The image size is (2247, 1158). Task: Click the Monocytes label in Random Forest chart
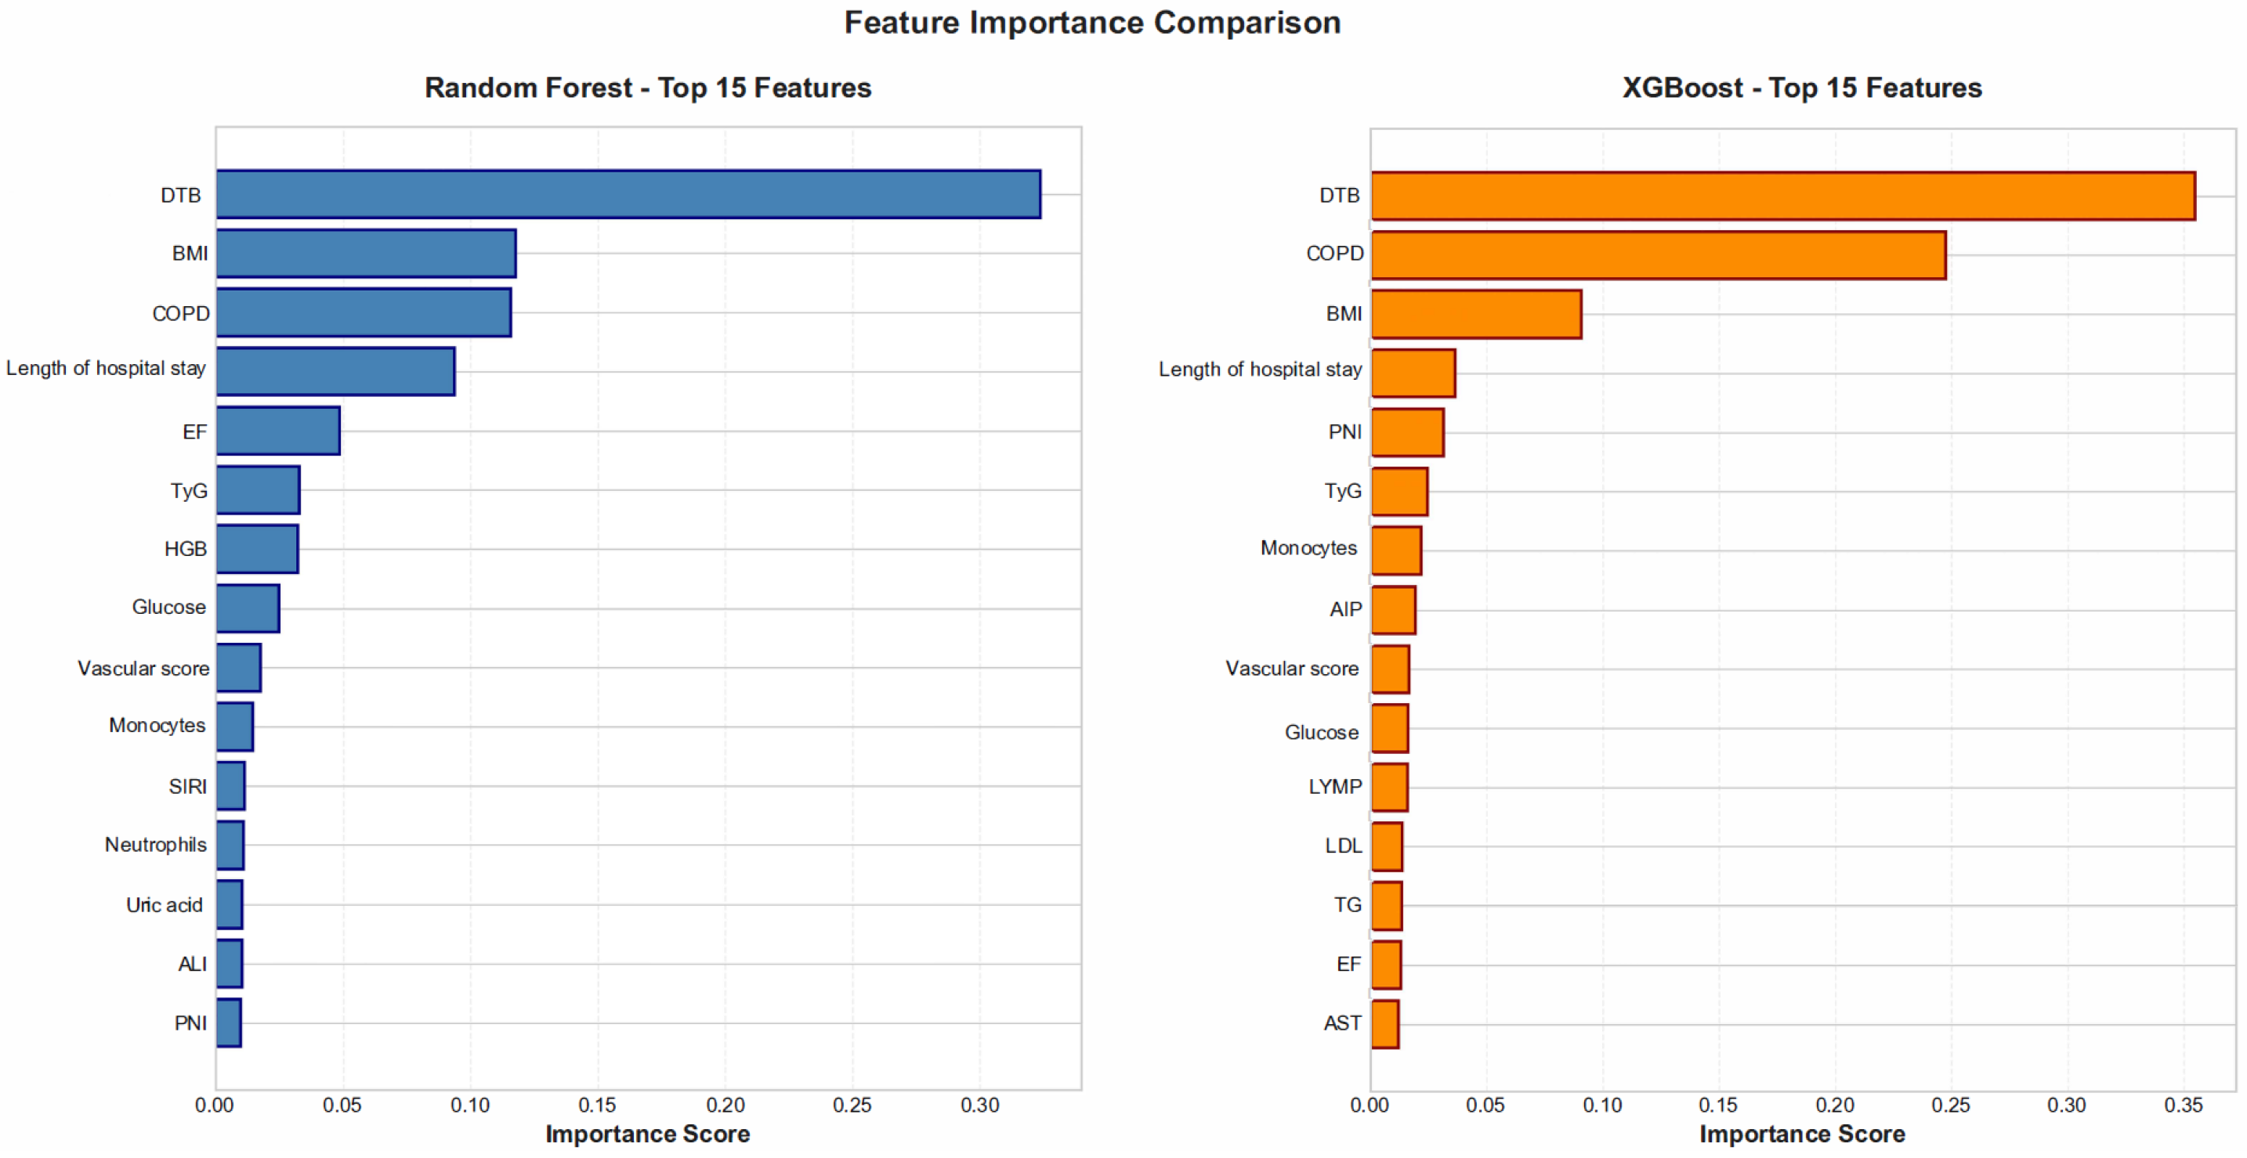click(157, 726)
